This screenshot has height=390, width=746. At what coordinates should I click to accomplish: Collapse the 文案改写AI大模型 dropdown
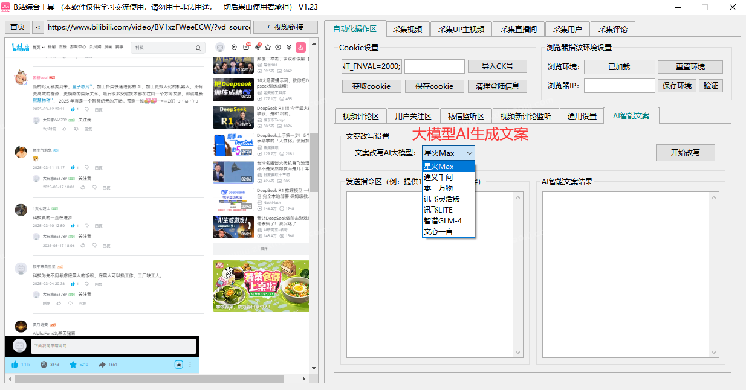point(469,153)
